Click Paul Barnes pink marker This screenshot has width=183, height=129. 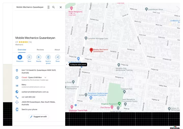112,107
